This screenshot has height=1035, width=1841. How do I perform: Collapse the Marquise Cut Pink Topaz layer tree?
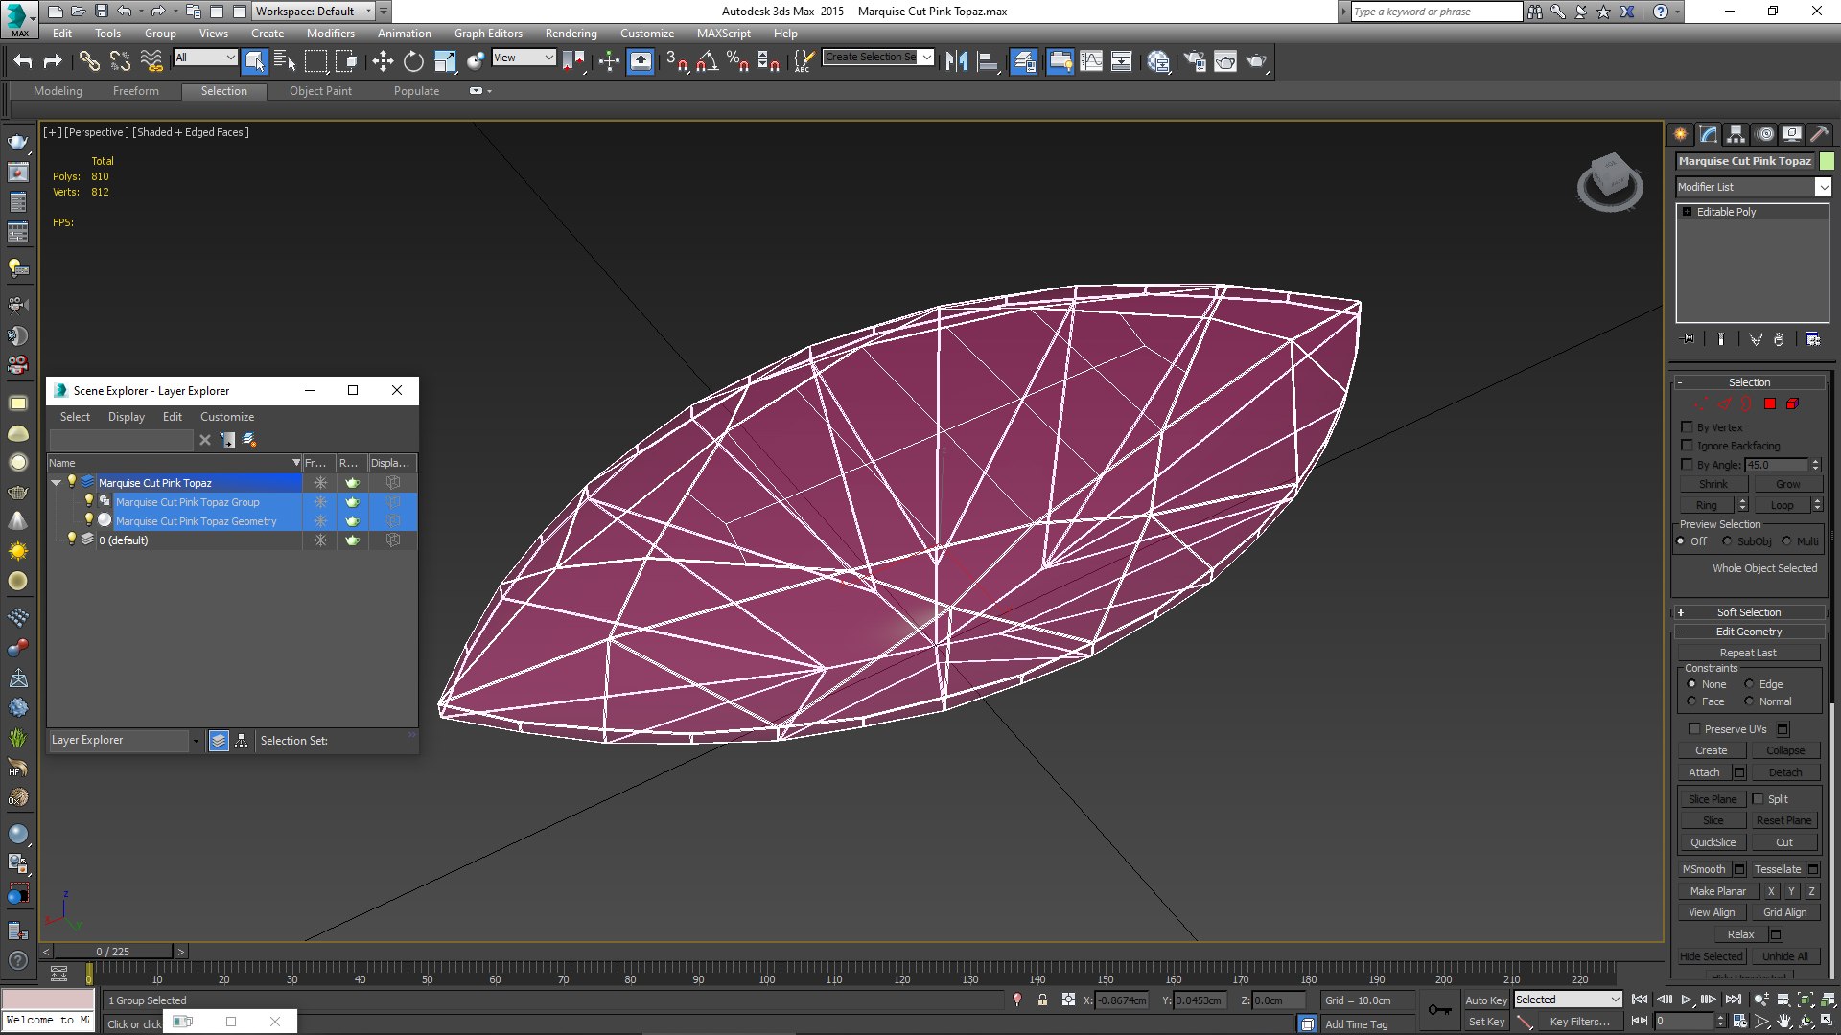(57, 483)
